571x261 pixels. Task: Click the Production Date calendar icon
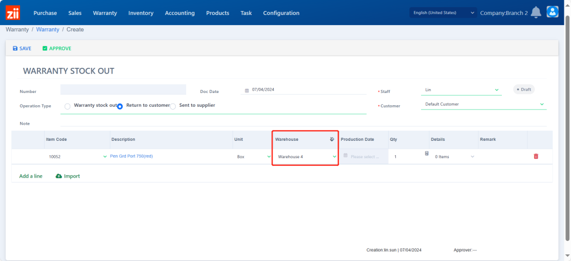coord(346,155)
